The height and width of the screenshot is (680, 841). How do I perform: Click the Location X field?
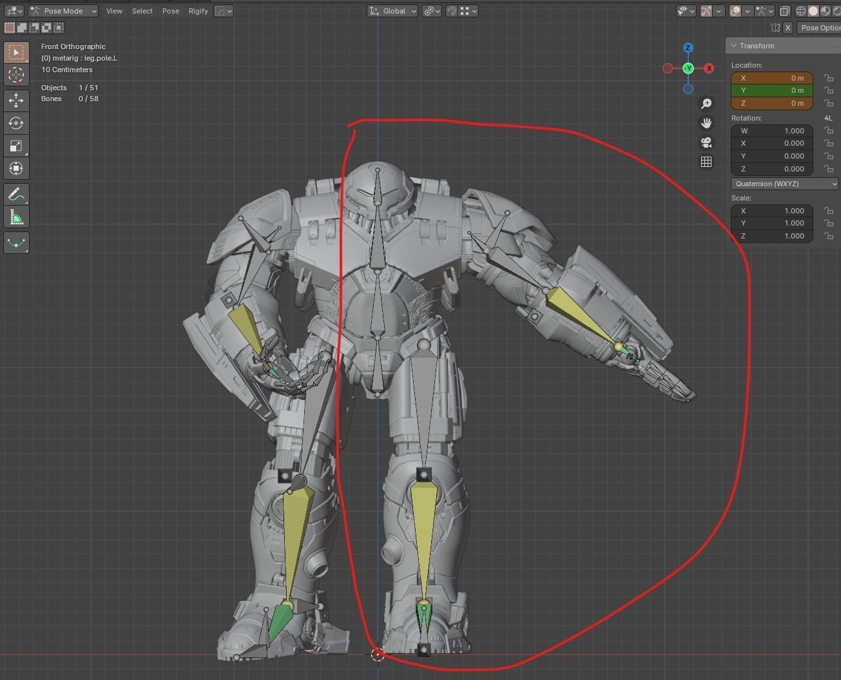pos(772,78)
